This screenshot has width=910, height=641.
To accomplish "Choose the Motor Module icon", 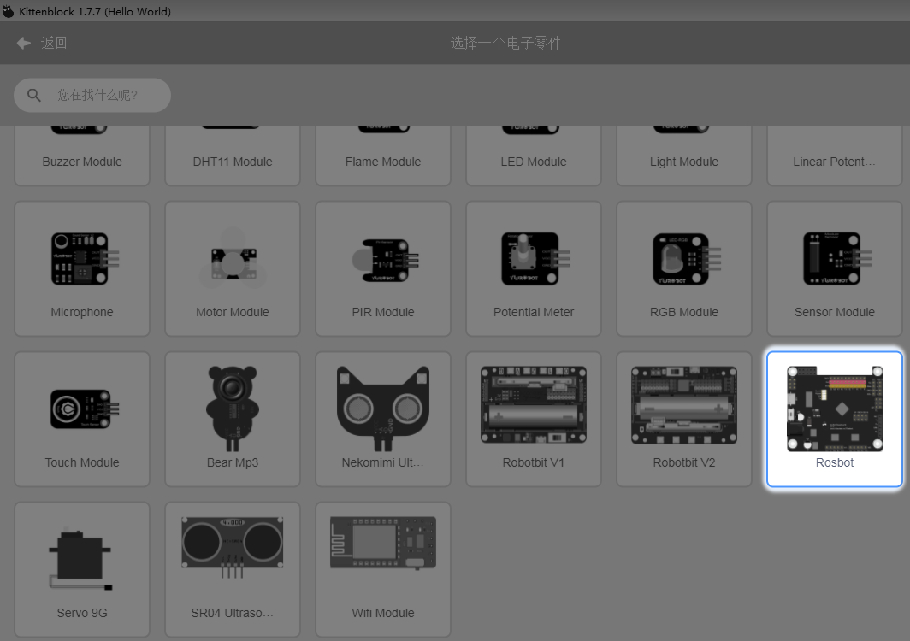I will click(232, 258).
